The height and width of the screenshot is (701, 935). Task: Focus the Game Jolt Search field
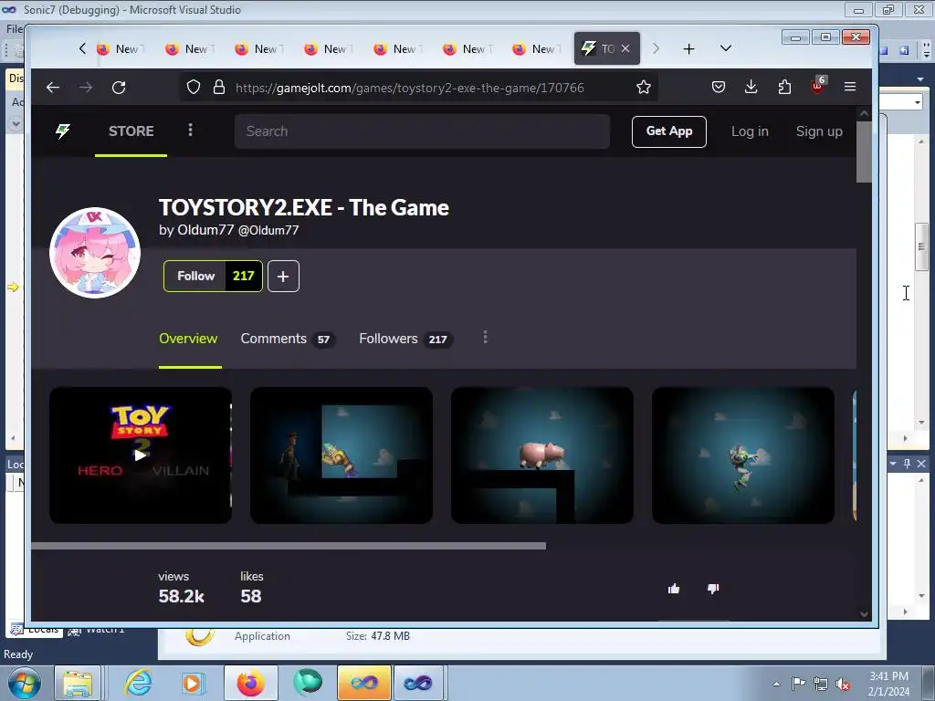coord(422,131)
